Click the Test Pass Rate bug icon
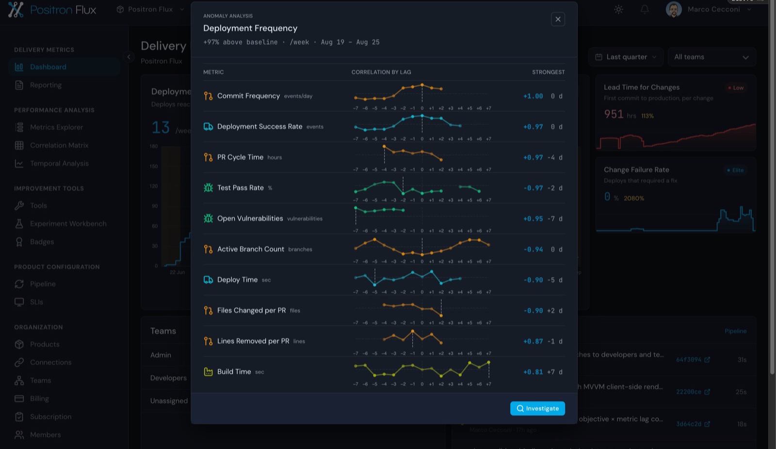The height and width of the screenshot is (449, 776). [x=208, y=188]
